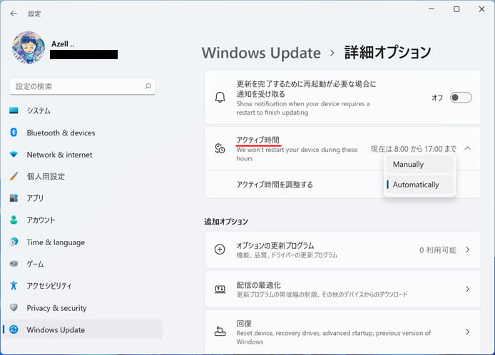Open 個人用設定 settings
495x355 pixels.
[x=83, y=176]
